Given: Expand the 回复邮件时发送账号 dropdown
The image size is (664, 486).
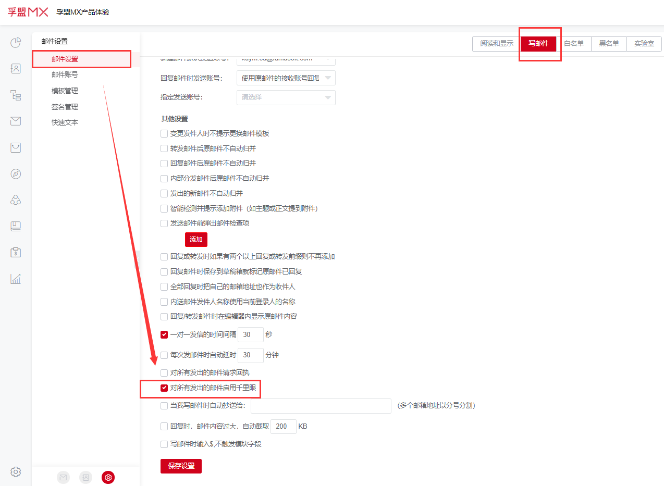Looking at the screenshot, I should [286, 78].
